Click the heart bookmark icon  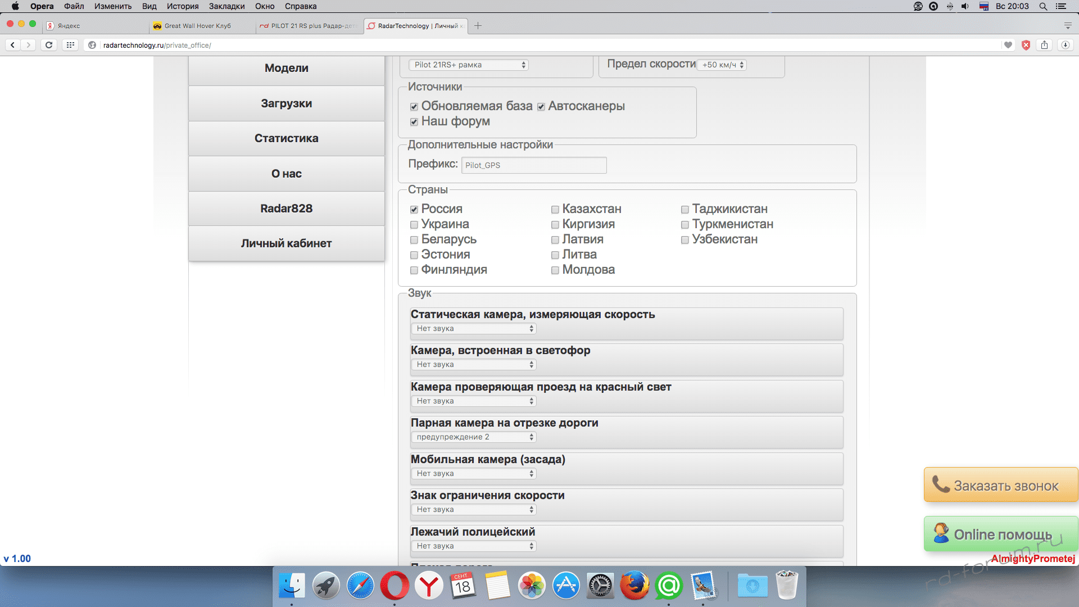coord(1008,45)
